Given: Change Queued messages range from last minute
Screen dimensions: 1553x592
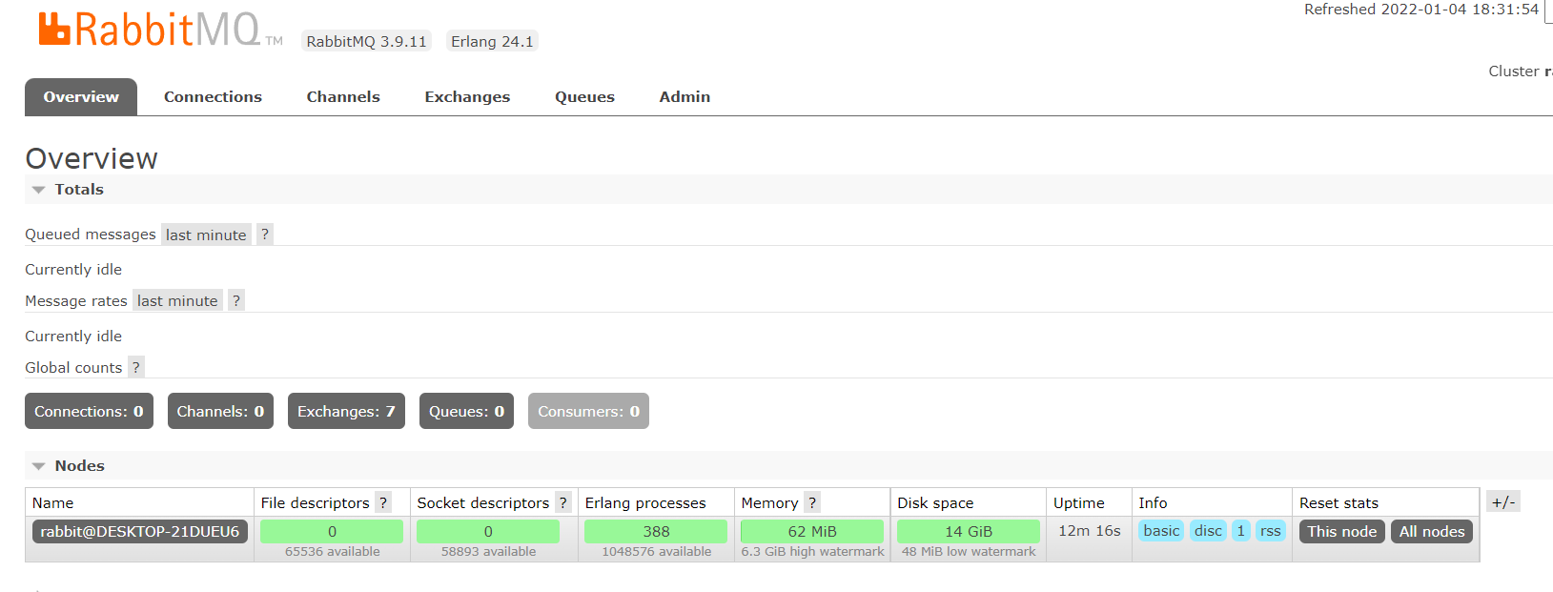Looking at the screenshot, I should [206, 235].
